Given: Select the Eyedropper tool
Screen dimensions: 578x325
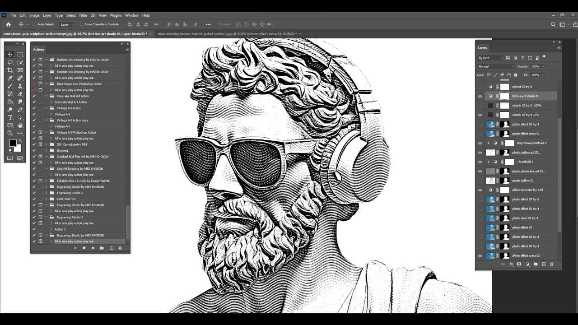Looking at the screenshot, I should [x=10, y=78].
